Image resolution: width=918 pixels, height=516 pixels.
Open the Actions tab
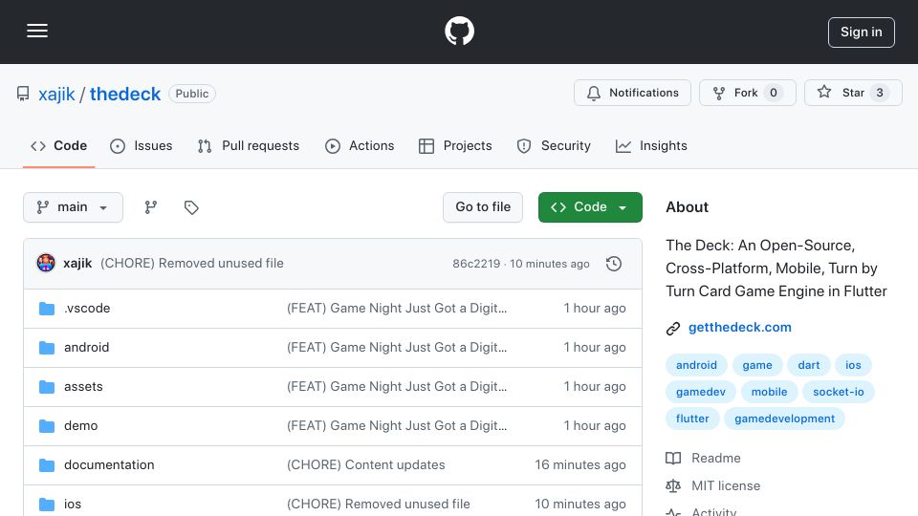[360, 145]
